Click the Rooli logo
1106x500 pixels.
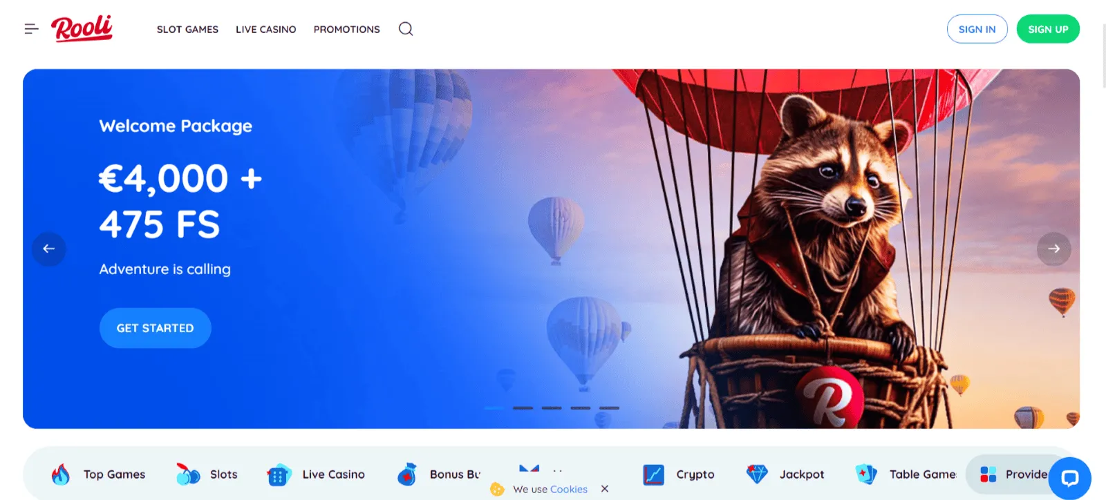coord(82,28)
